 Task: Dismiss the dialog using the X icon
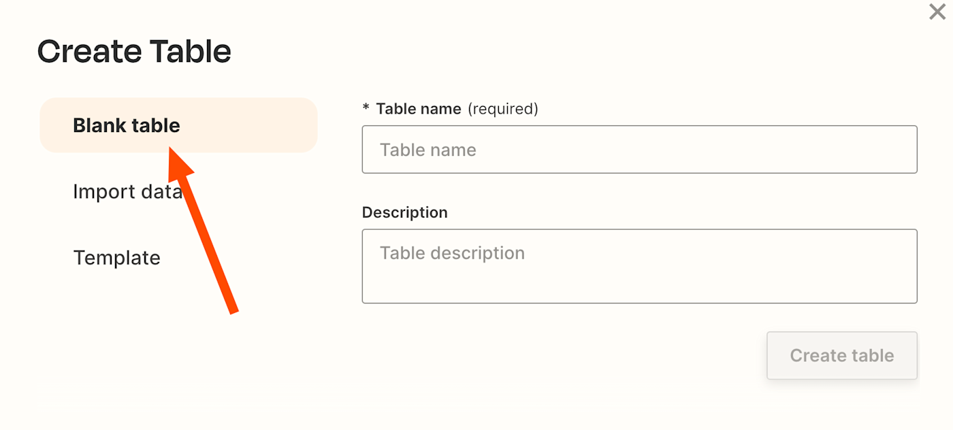tap(937, 12)
